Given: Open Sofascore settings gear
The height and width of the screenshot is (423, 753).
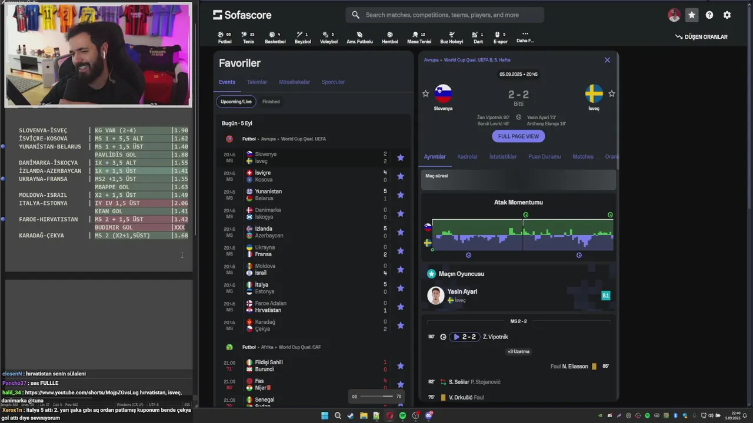Looking at the screenshot, I should (727, 15).
